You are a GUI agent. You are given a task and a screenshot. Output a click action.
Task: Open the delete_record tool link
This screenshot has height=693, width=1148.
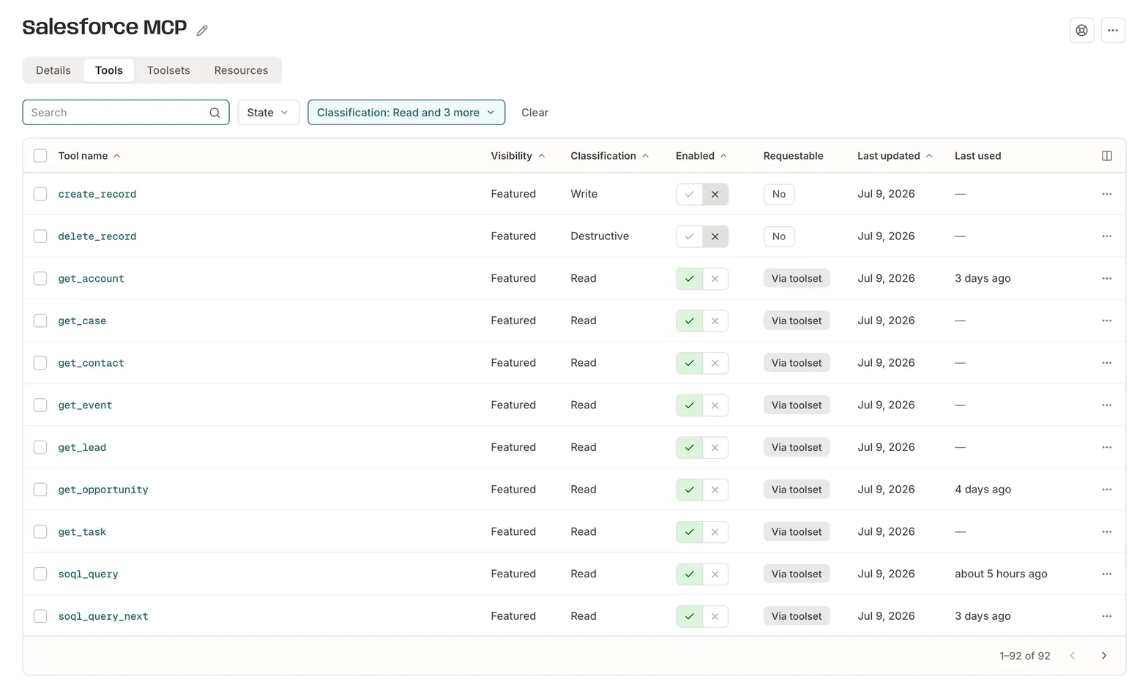pos(97,236)
